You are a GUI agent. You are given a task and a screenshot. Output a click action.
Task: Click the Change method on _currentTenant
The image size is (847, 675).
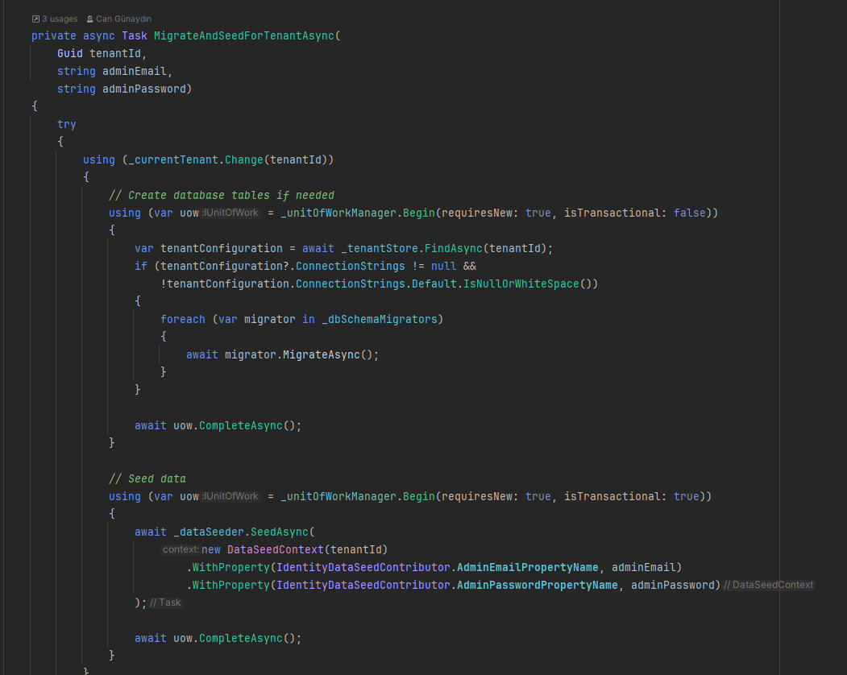243,159
